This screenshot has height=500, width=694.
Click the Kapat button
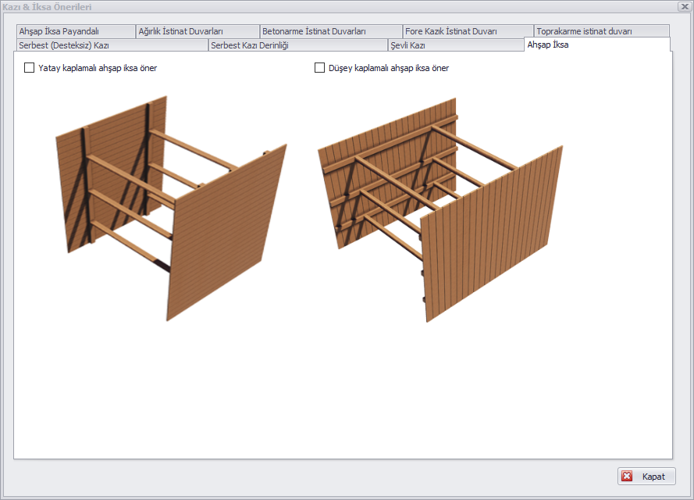646,476
